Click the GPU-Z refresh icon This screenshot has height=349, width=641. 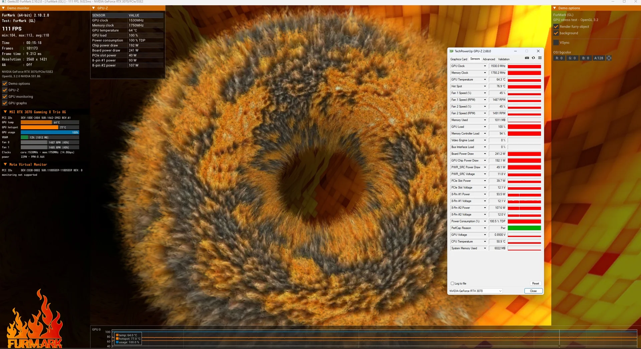pyautogui.click(x=533, y=58)
